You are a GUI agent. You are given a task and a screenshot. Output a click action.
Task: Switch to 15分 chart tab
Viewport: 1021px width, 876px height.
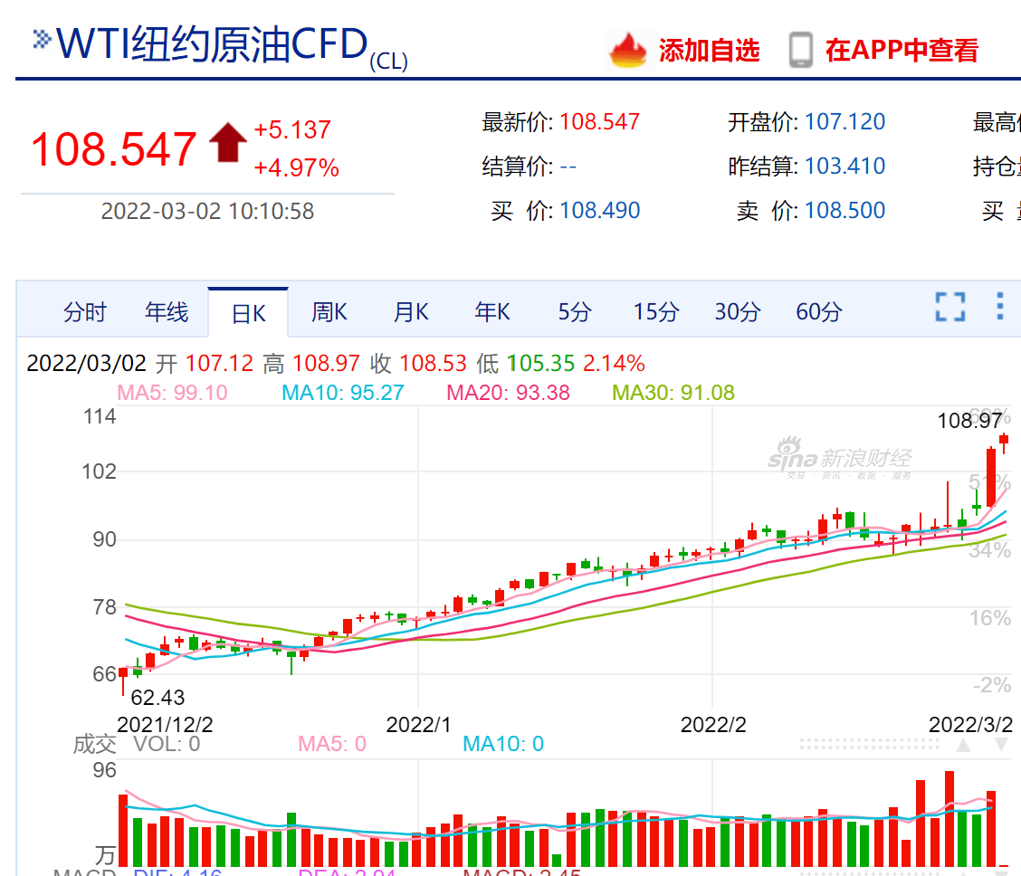(x=655, y=312)
